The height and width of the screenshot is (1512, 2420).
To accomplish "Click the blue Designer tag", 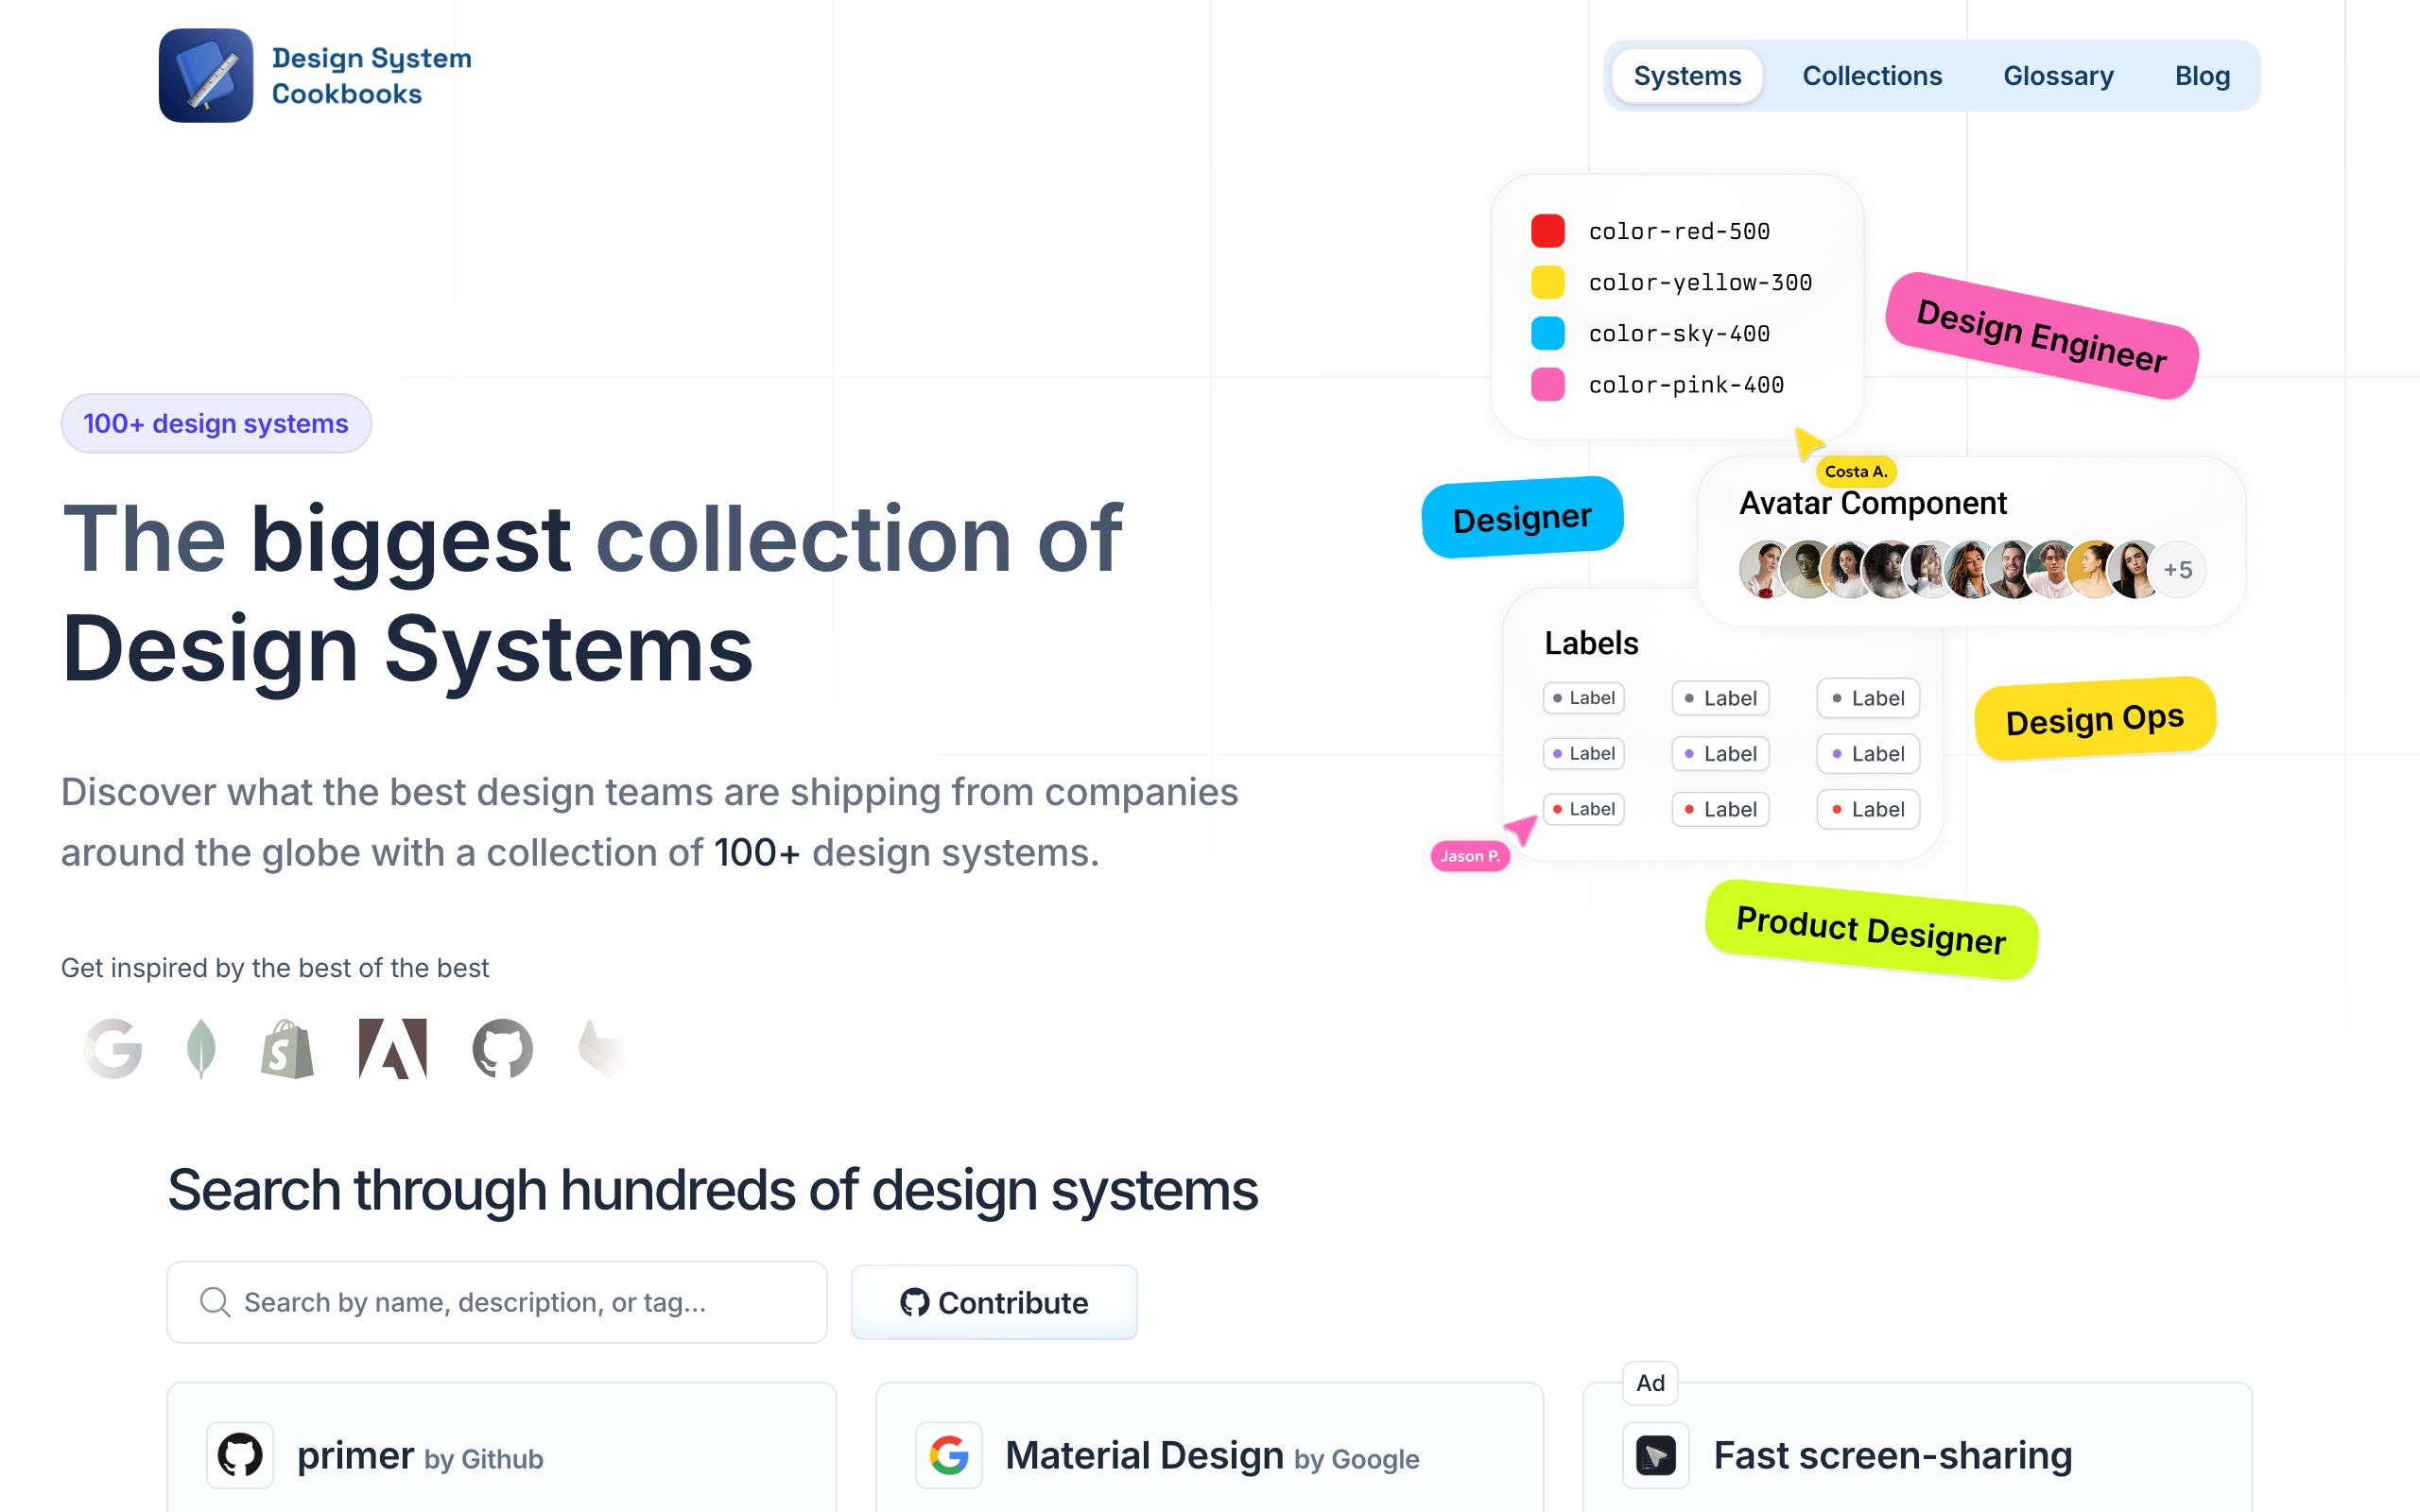I will pyautogui.click(x=1522, y=518).
